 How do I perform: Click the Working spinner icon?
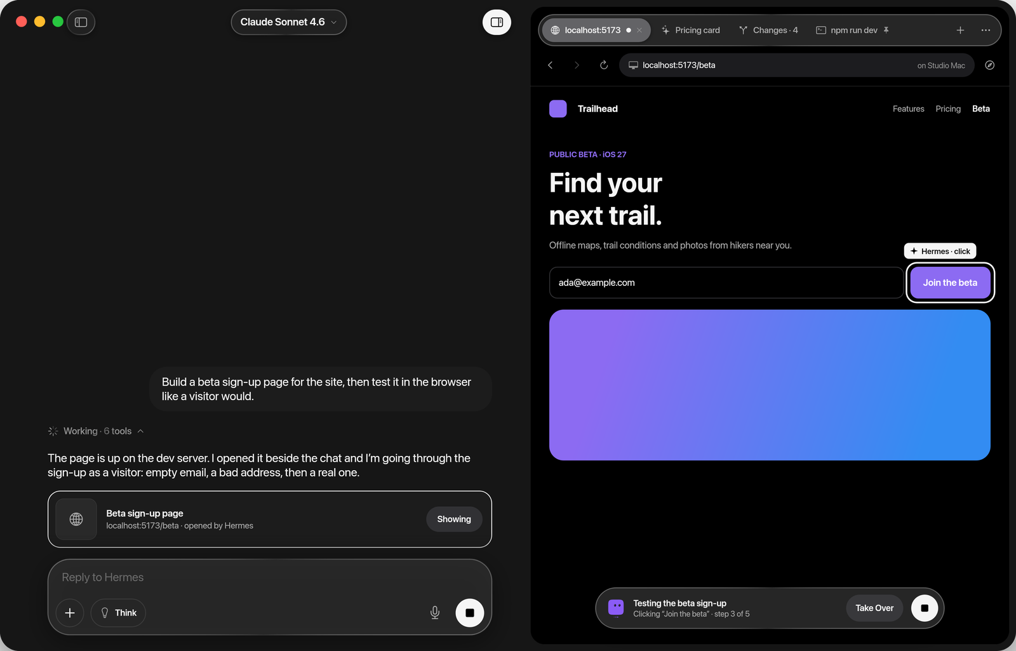point(53,431)
